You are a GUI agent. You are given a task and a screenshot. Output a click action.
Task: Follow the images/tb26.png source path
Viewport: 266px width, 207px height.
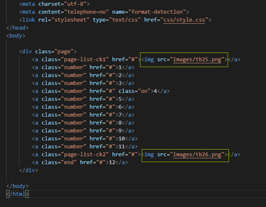pos(197,155)
